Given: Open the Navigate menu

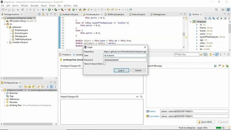Looking at the screenshot, I should click(x=35, y=6).
